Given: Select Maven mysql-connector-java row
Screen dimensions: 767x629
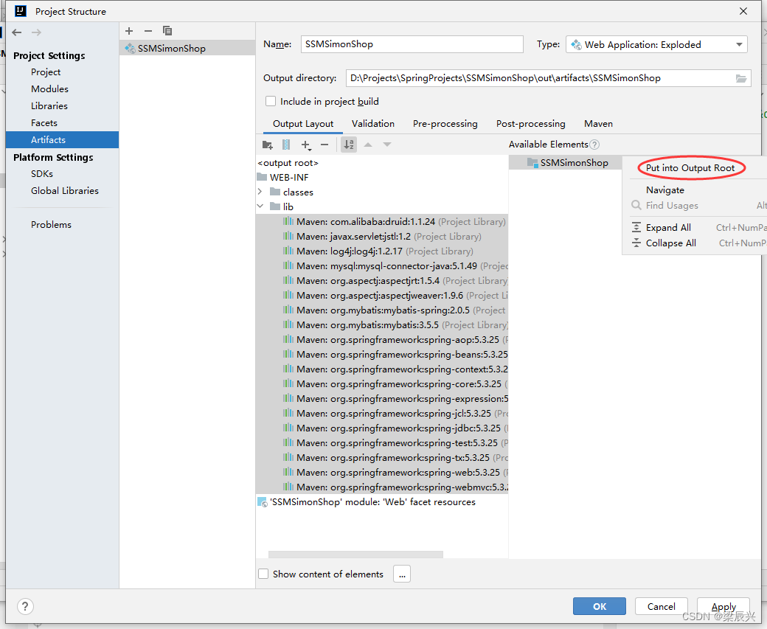Looking at the screenshot, I should pos(382,265).
